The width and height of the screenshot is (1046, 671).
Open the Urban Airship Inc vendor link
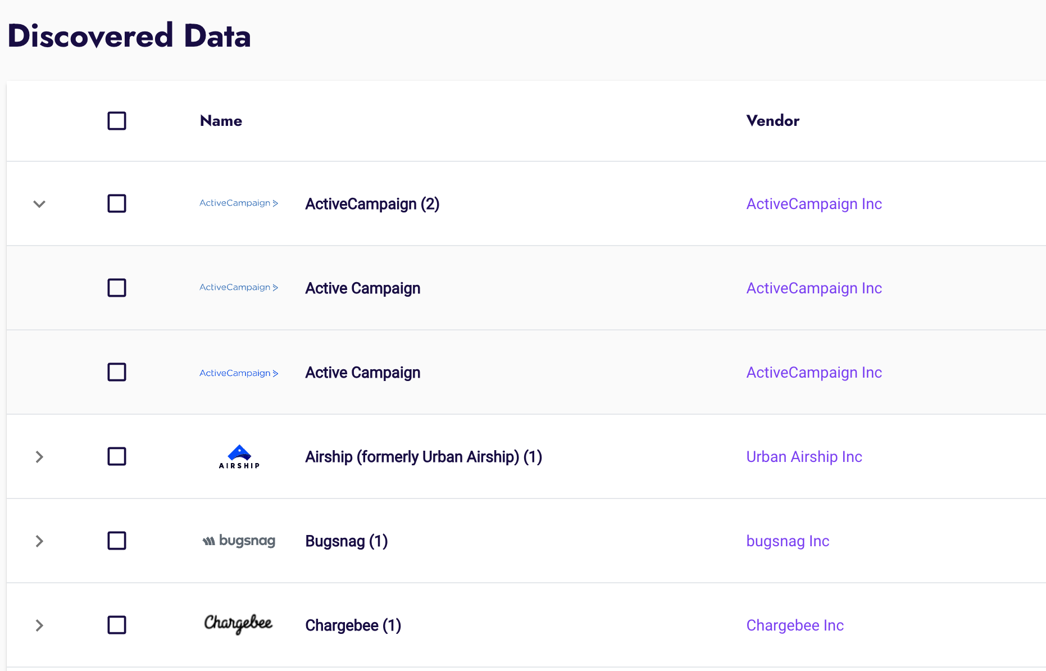pyautogui.click(x=804, y=457)
